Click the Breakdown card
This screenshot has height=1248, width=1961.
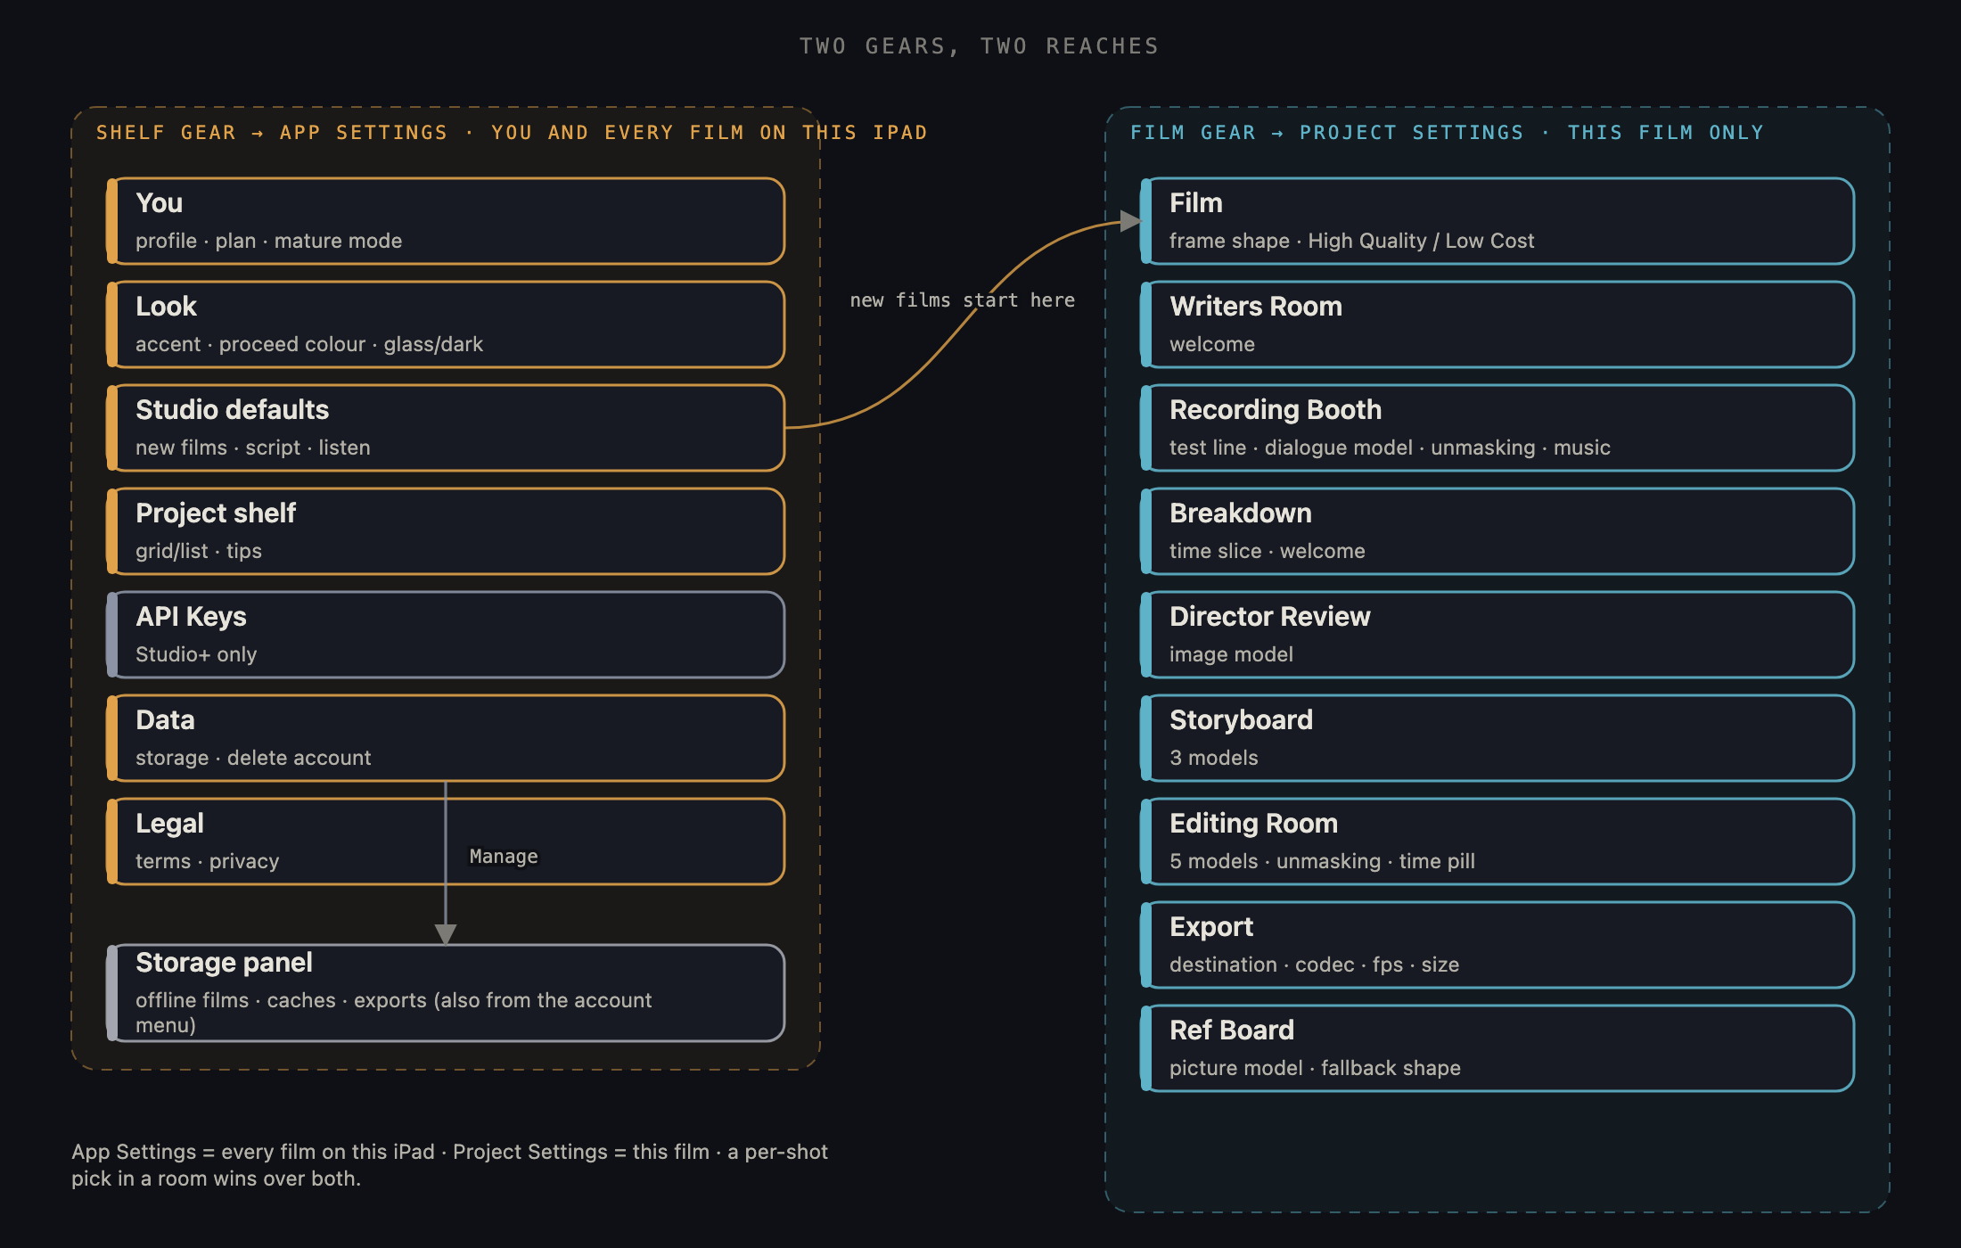pos(1497,531)
